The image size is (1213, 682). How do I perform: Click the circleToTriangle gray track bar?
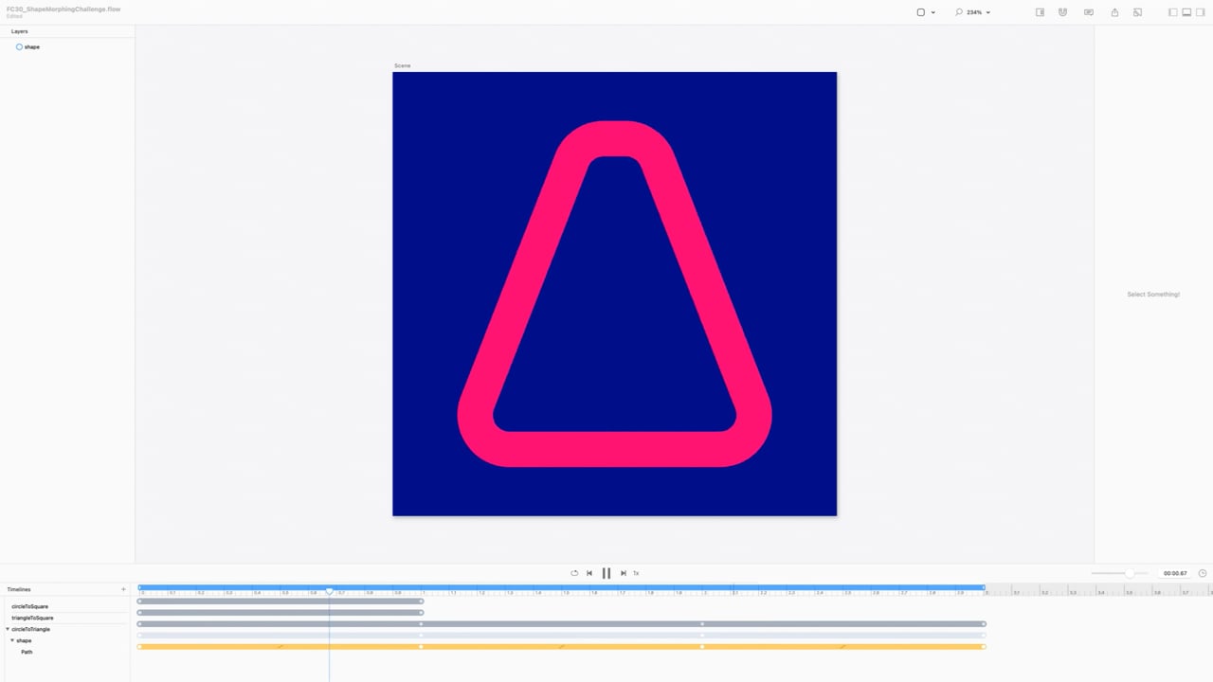pos(562,623)
